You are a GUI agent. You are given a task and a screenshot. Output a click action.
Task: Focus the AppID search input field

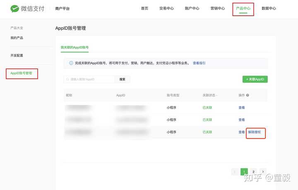[89, 79]
